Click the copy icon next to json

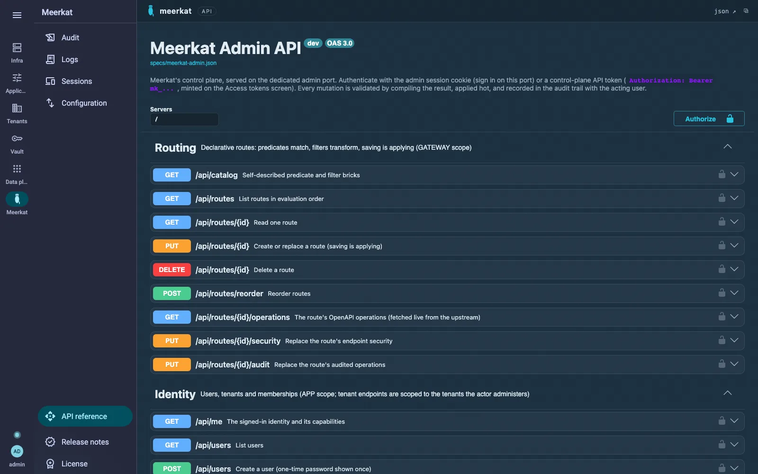[746, 11]
